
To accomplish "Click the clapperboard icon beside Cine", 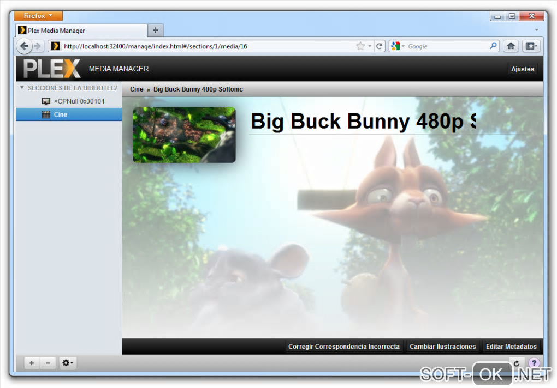I will [46, 114].
